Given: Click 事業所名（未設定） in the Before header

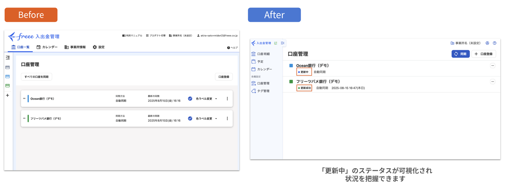Looking at the screenshot, I should (181, 35).
